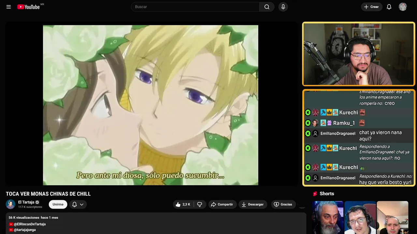Click the 56 K visualizaciones text
Image resolution: width=417 pixels, height=234 pixels.
click(x=24, y=217)
